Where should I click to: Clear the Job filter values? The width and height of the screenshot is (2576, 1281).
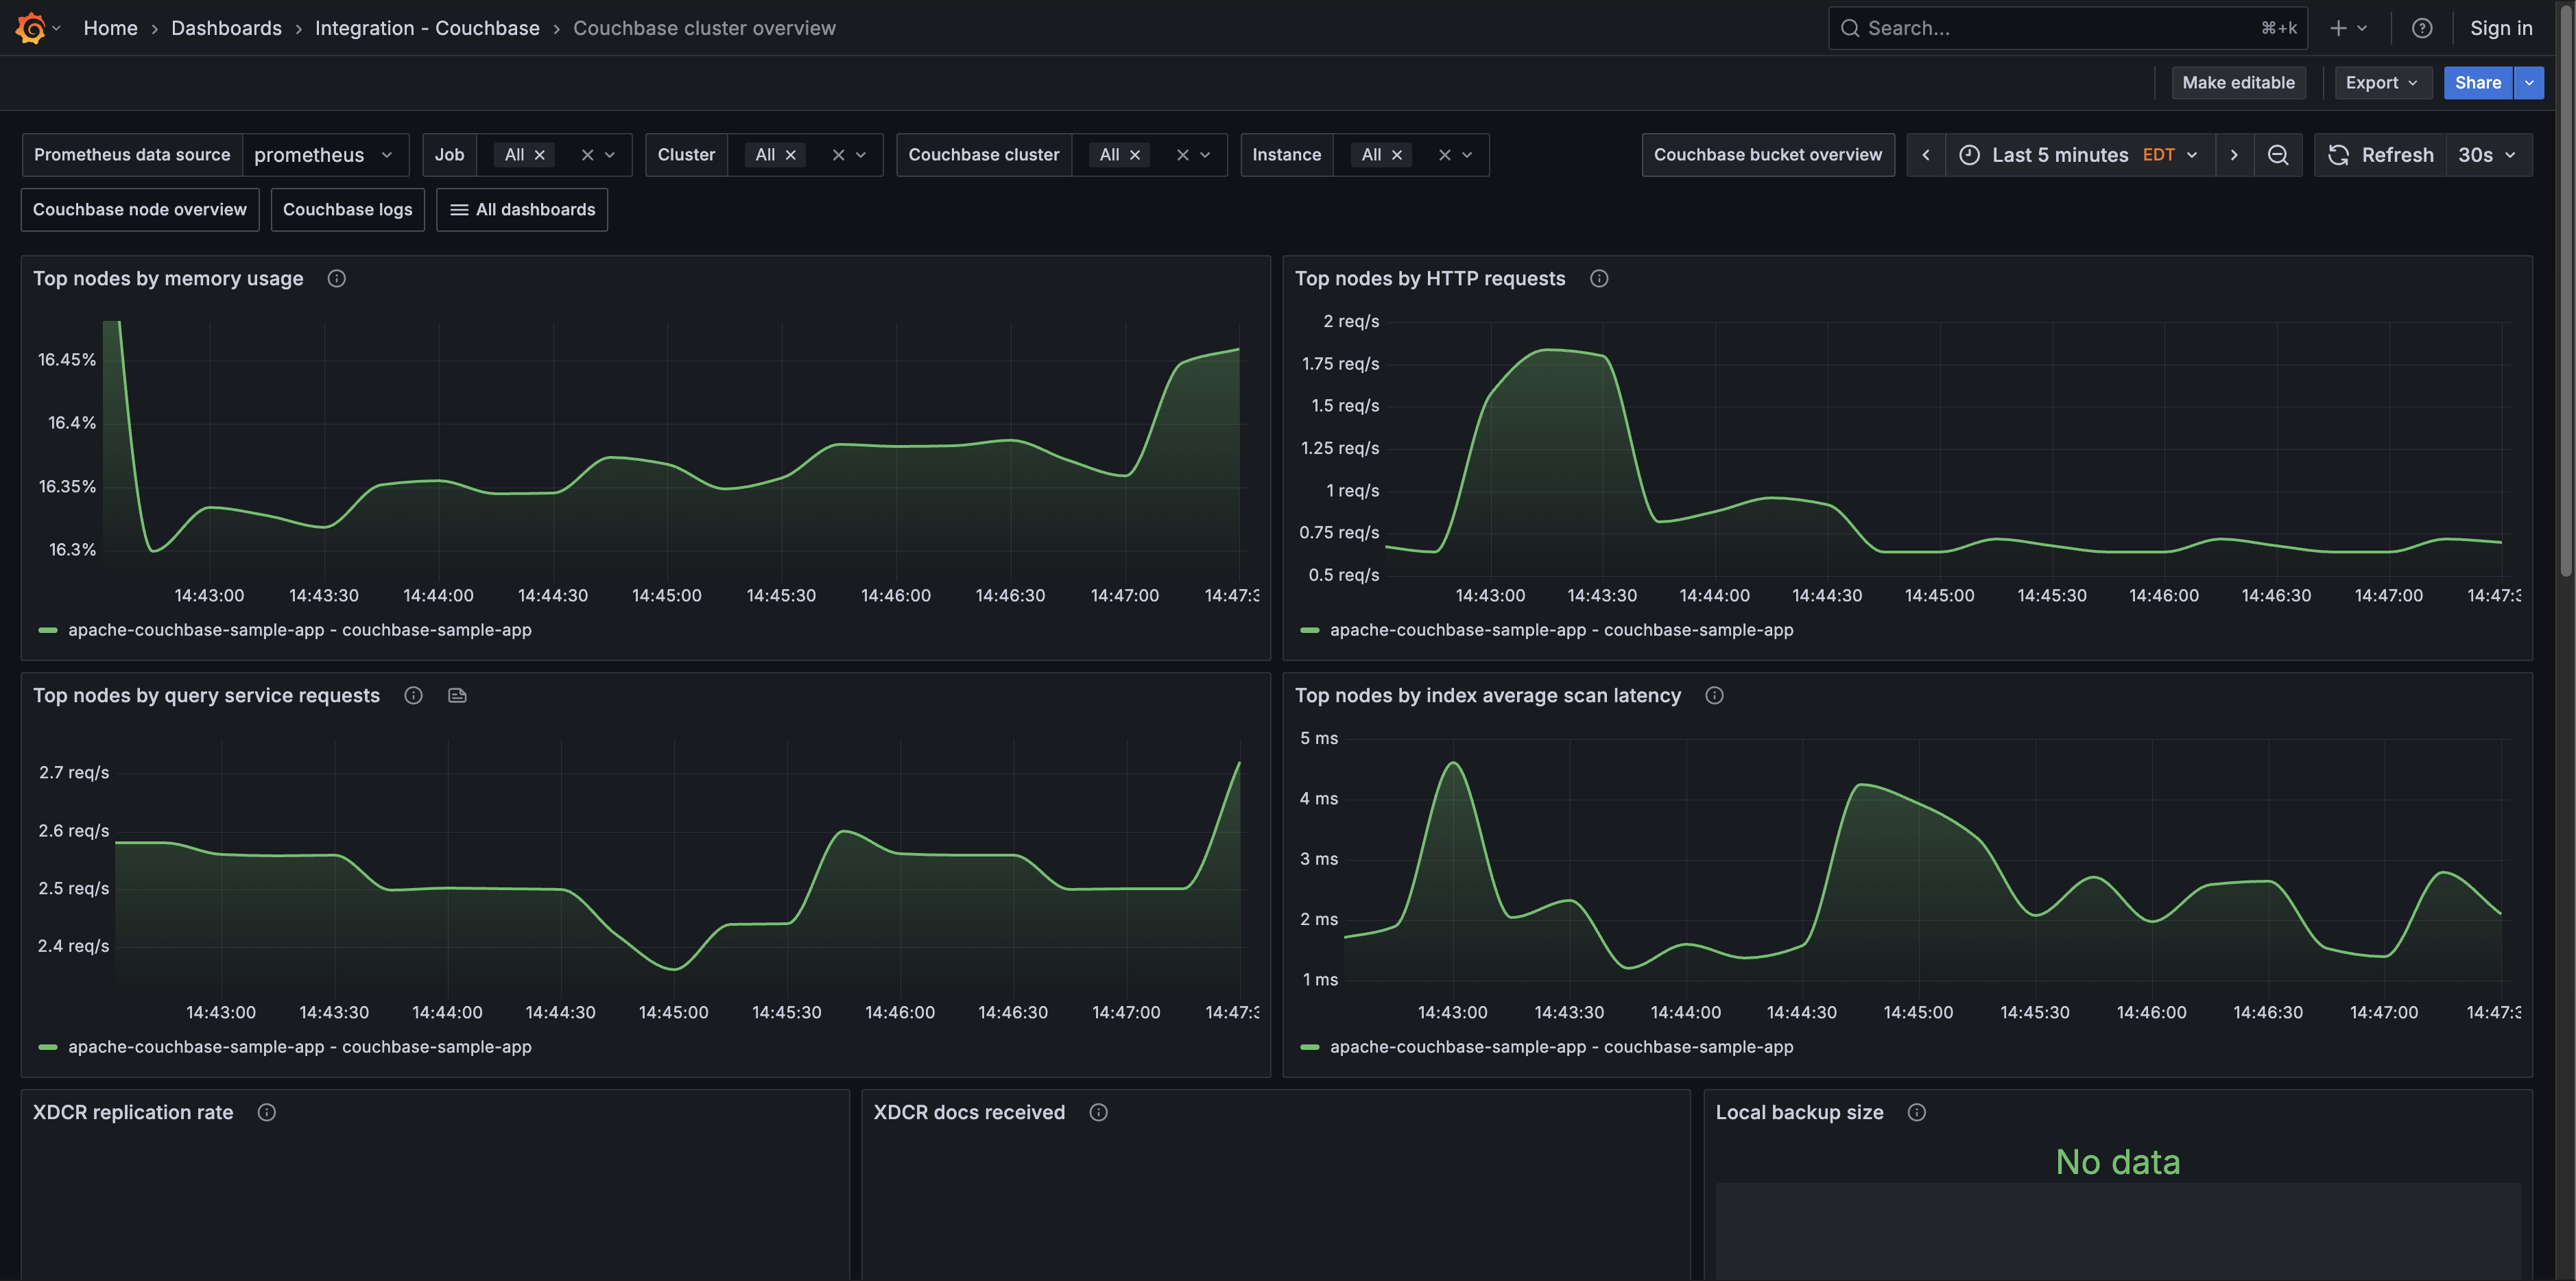[x=587, y=155]
